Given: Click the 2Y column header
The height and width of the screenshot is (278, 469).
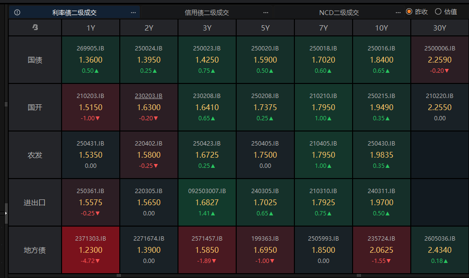Looking at the screenshot, I should pos(149,28).
